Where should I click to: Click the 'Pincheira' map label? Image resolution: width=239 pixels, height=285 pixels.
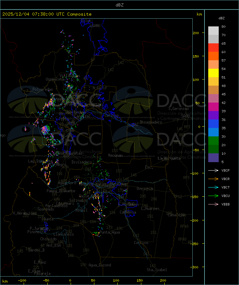tap(37, 232)
